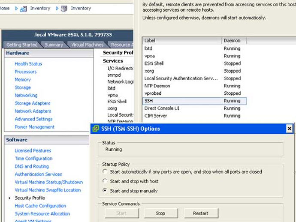Screen dimensions: 296x222
Task: Click the first Inventory breadcrumb icon
Action: click(x=24, y=9)
